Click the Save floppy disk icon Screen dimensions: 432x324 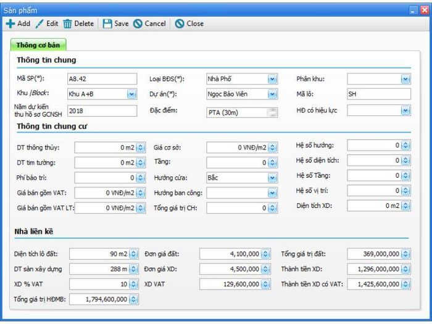pos(107,23)
